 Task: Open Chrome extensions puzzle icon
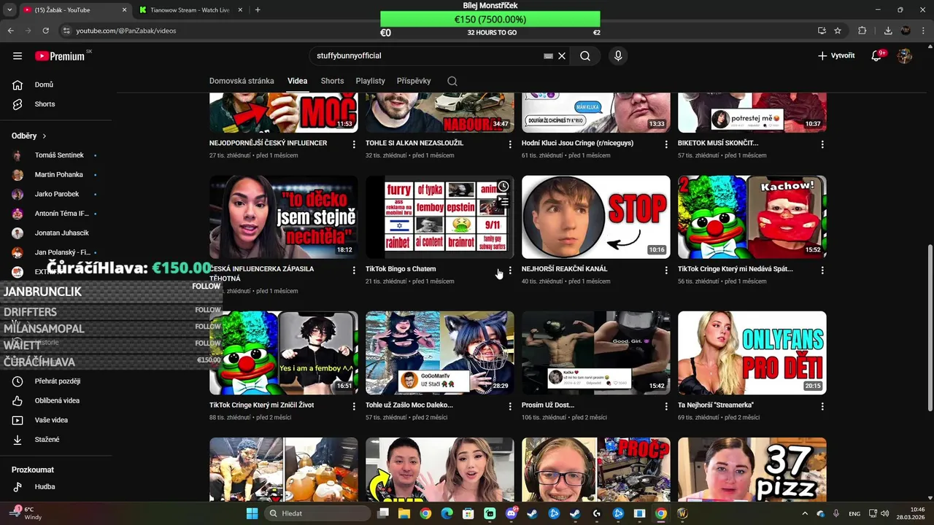[x=862, y=31]
